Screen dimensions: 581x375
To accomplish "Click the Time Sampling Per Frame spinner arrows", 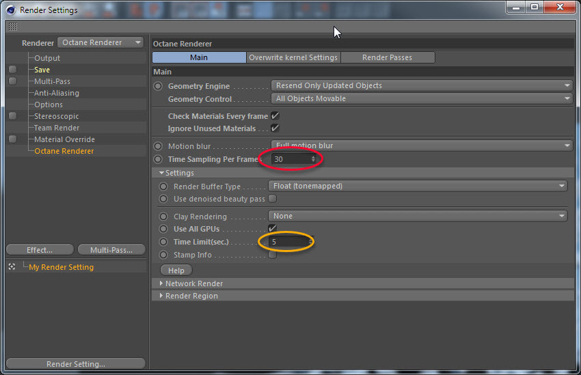I will 314,159.
